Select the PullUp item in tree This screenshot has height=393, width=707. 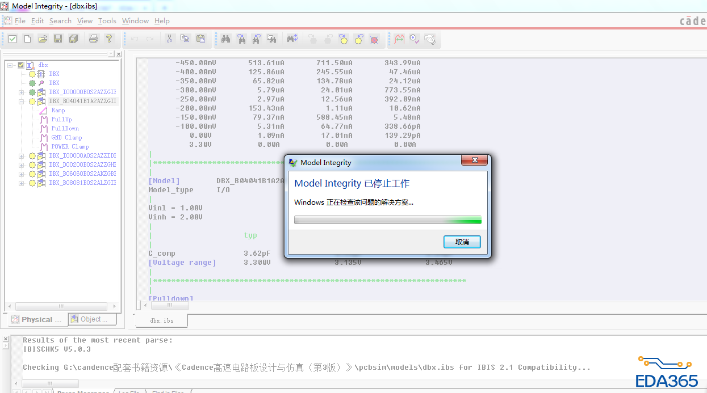(61, 120)
